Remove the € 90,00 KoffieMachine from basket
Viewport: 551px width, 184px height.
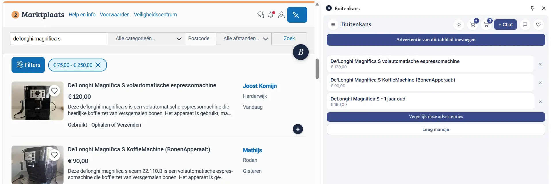[x=540, y=83]
